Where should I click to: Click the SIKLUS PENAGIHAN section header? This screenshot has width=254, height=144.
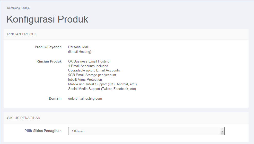click(x=24, y=118)
